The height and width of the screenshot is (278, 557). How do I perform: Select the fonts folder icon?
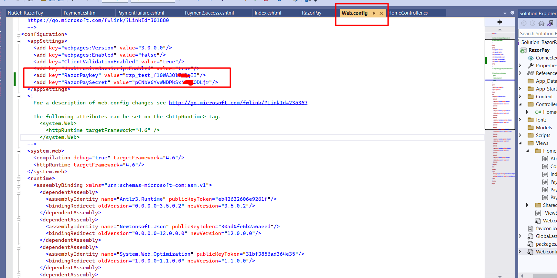pyautogui.click(x=530, y=120)
